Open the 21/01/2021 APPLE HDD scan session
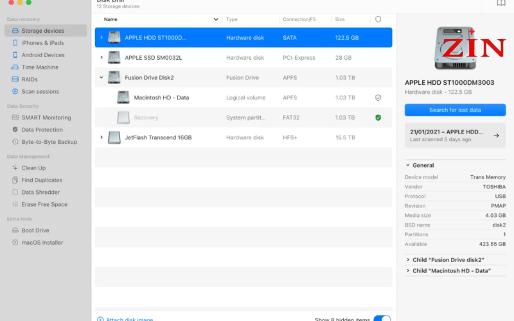This screenshot has height=321, width=514. (x=455, y=135)
